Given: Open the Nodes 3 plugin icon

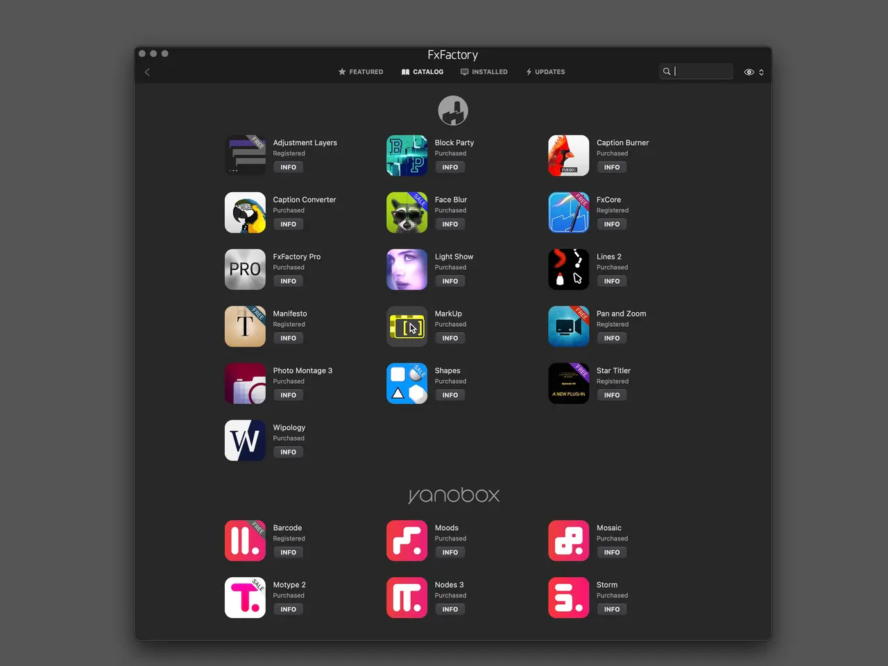Looking at the screenshot, I should (x=407, y=597).
